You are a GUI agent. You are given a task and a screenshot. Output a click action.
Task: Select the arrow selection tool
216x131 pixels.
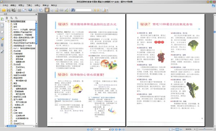click(x=52, y=10)
